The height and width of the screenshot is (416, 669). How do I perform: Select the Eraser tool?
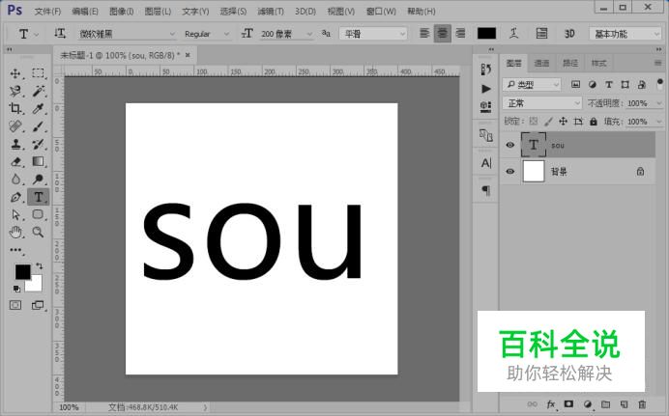coord(15,162)
